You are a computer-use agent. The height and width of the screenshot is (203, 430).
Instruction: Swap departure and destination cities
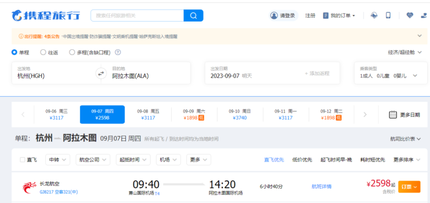click(x=101, y=73)
